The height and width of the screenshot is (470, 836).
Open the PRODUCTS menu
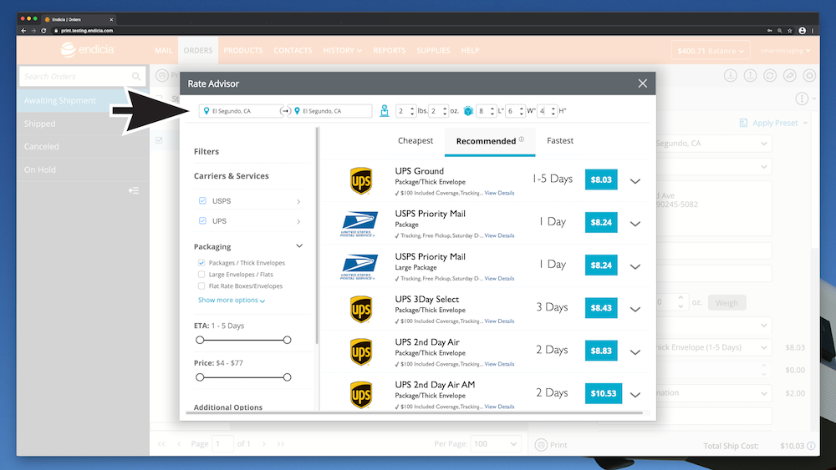pyautogui.click(x=243, y=51)
